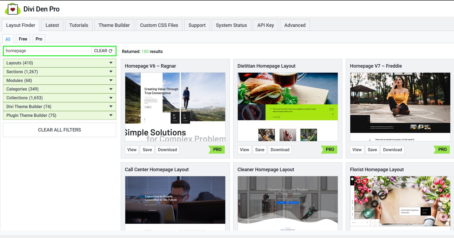Open the Florist Homepage preview thumbnail
This screenshot has height=238, width=454.
[400, 203]
